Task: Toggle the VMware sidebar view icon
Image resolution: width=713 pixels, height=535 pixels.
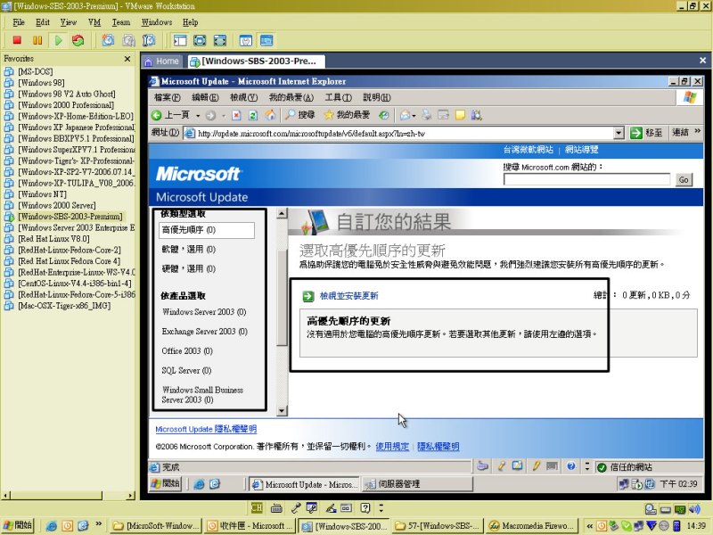Action: (180, 40)
